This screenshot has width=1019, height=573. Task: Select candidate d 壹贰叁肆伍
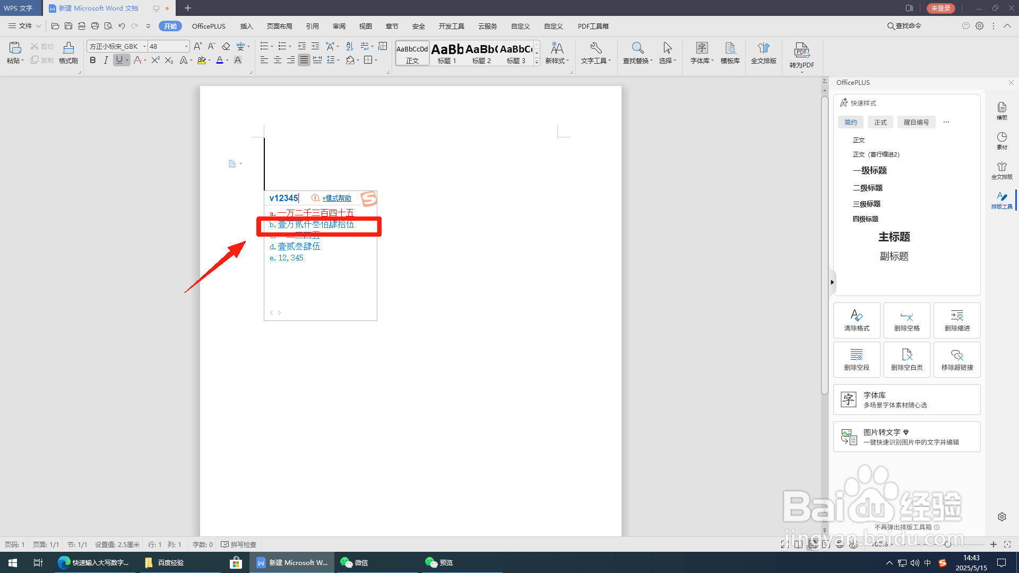pos(298,246)
